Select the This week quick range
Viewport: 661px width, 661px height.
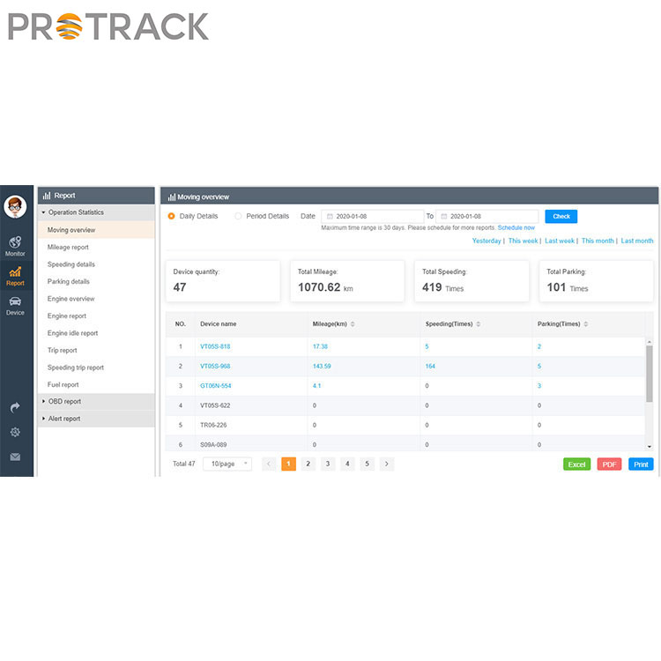click(x=524, y=241)
